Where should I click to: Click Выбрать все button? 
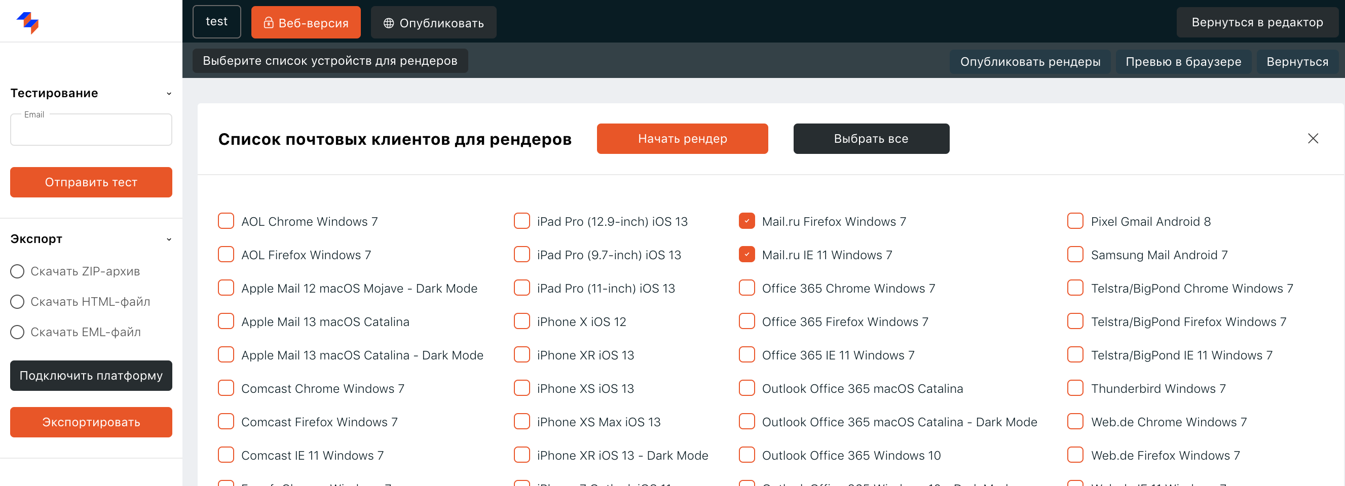click(x=871, y=138)
